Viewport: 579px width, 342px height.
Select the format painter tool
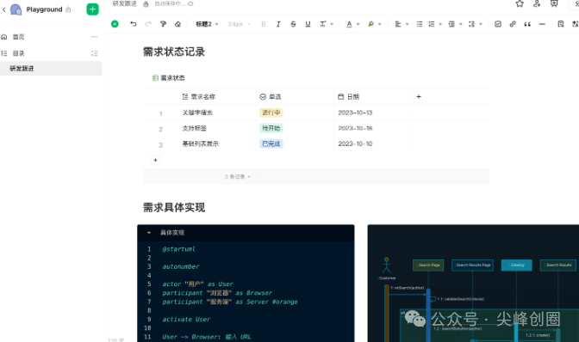[x=163, y=24]
